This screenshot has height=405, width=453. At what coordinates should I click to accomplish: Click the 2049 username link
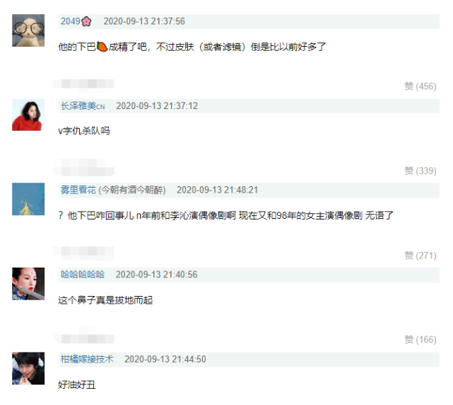[x=70, y=21]
